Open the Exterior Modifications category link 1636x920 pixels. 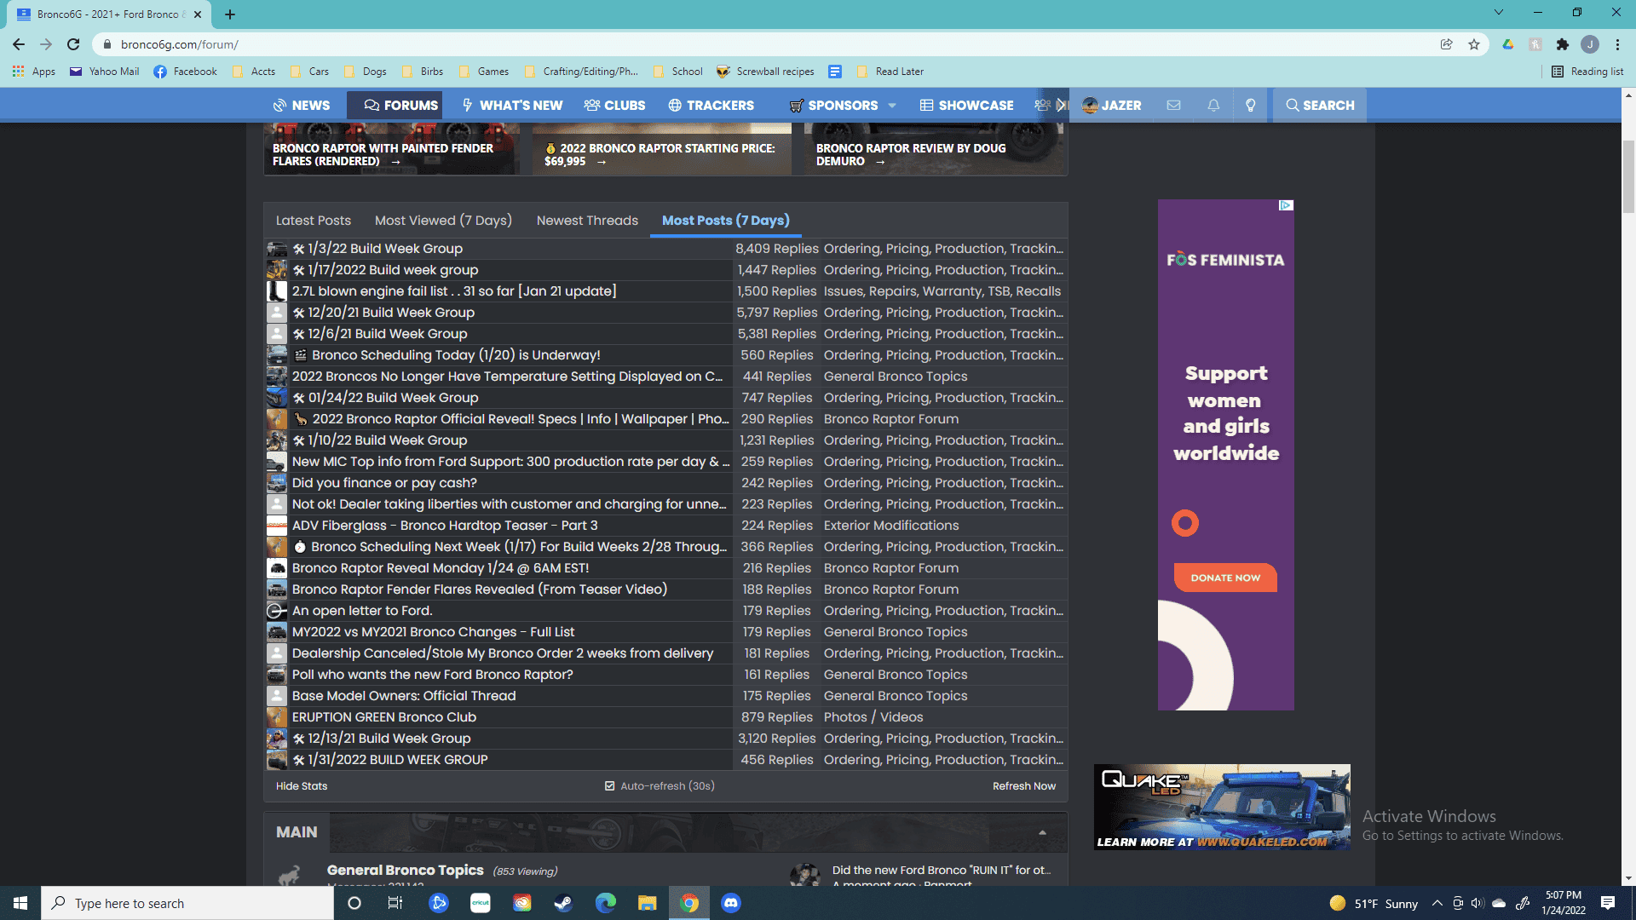pos(891,526)
